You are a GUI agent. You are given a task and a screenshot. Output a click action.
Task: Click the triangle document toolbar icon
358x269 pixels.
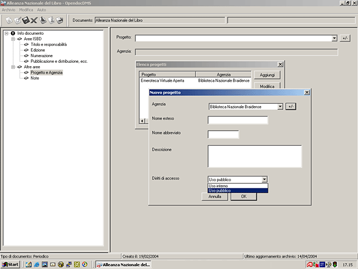[43, 20]
